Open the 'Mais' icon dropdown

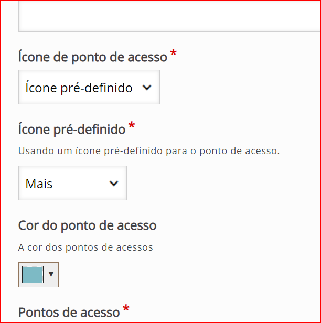[72, 183]
